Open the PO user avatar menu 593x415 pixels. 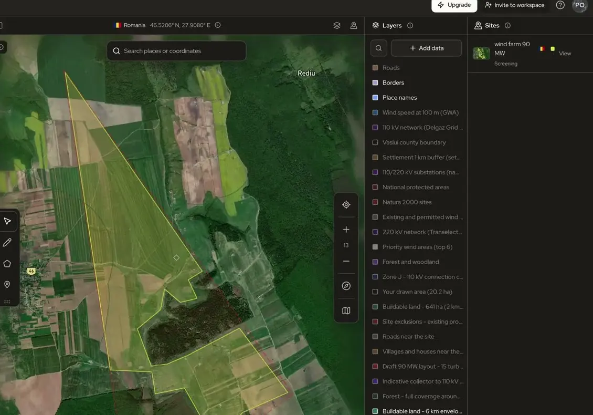click(579, 5)
